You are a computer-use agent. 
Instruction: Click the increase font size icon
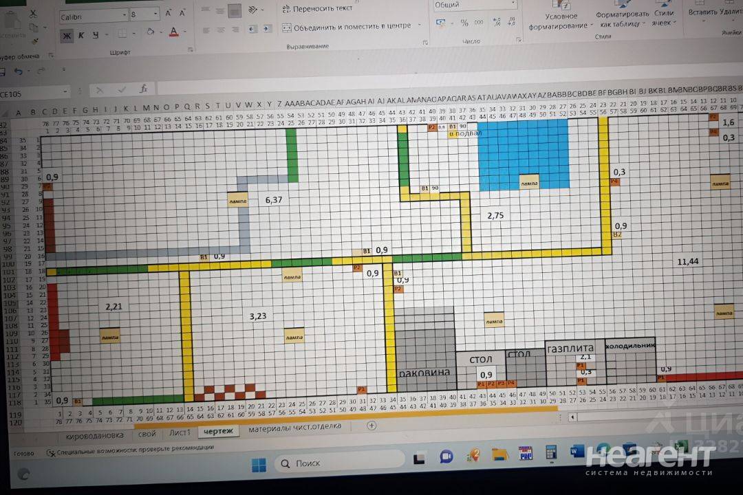(169, 13)
